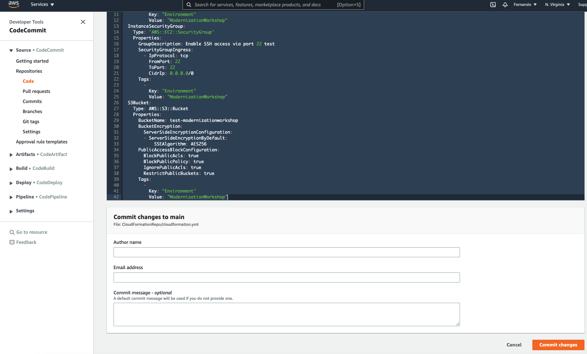Click into the Email address field

click(x=286, y=277)
